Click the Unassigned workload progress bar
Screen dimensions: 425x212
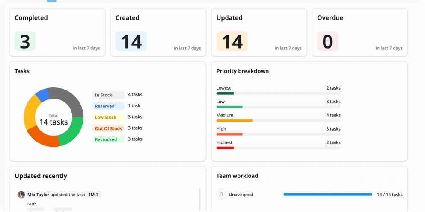328,195
